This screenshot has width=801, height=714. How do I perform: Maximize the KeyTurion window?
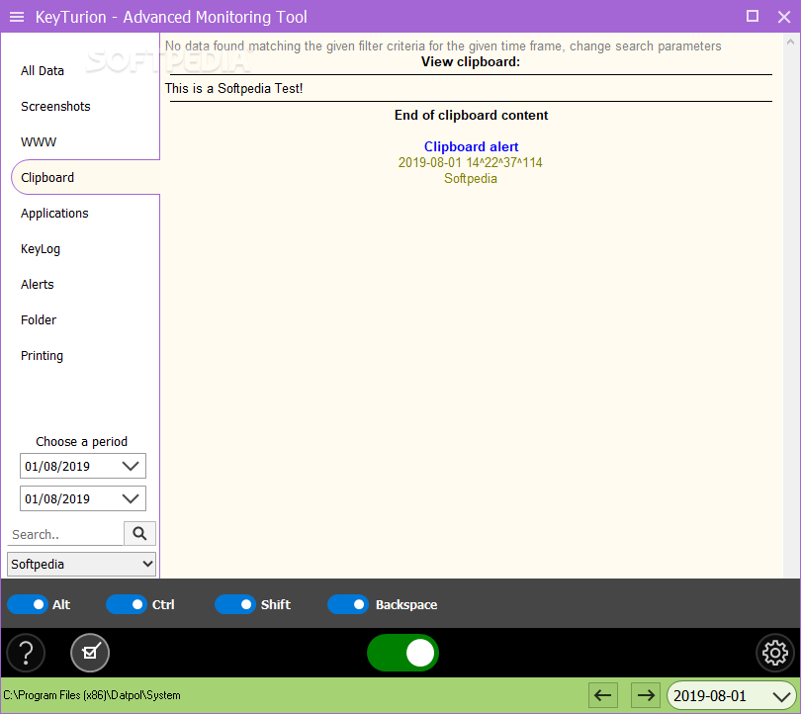752,17
